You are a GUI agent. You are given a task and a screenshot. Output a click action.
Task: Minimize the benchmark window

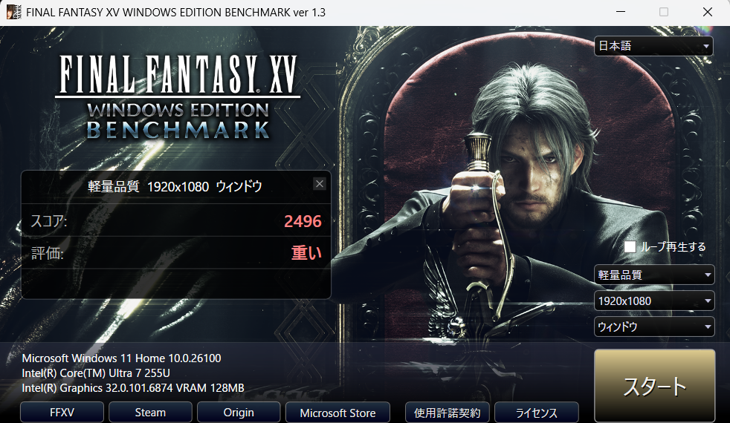pyautogui.click(x=621, y=12)
